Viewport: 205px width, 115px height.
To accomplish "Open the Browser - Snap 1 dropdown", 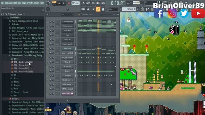I will (x=18, y=14).
